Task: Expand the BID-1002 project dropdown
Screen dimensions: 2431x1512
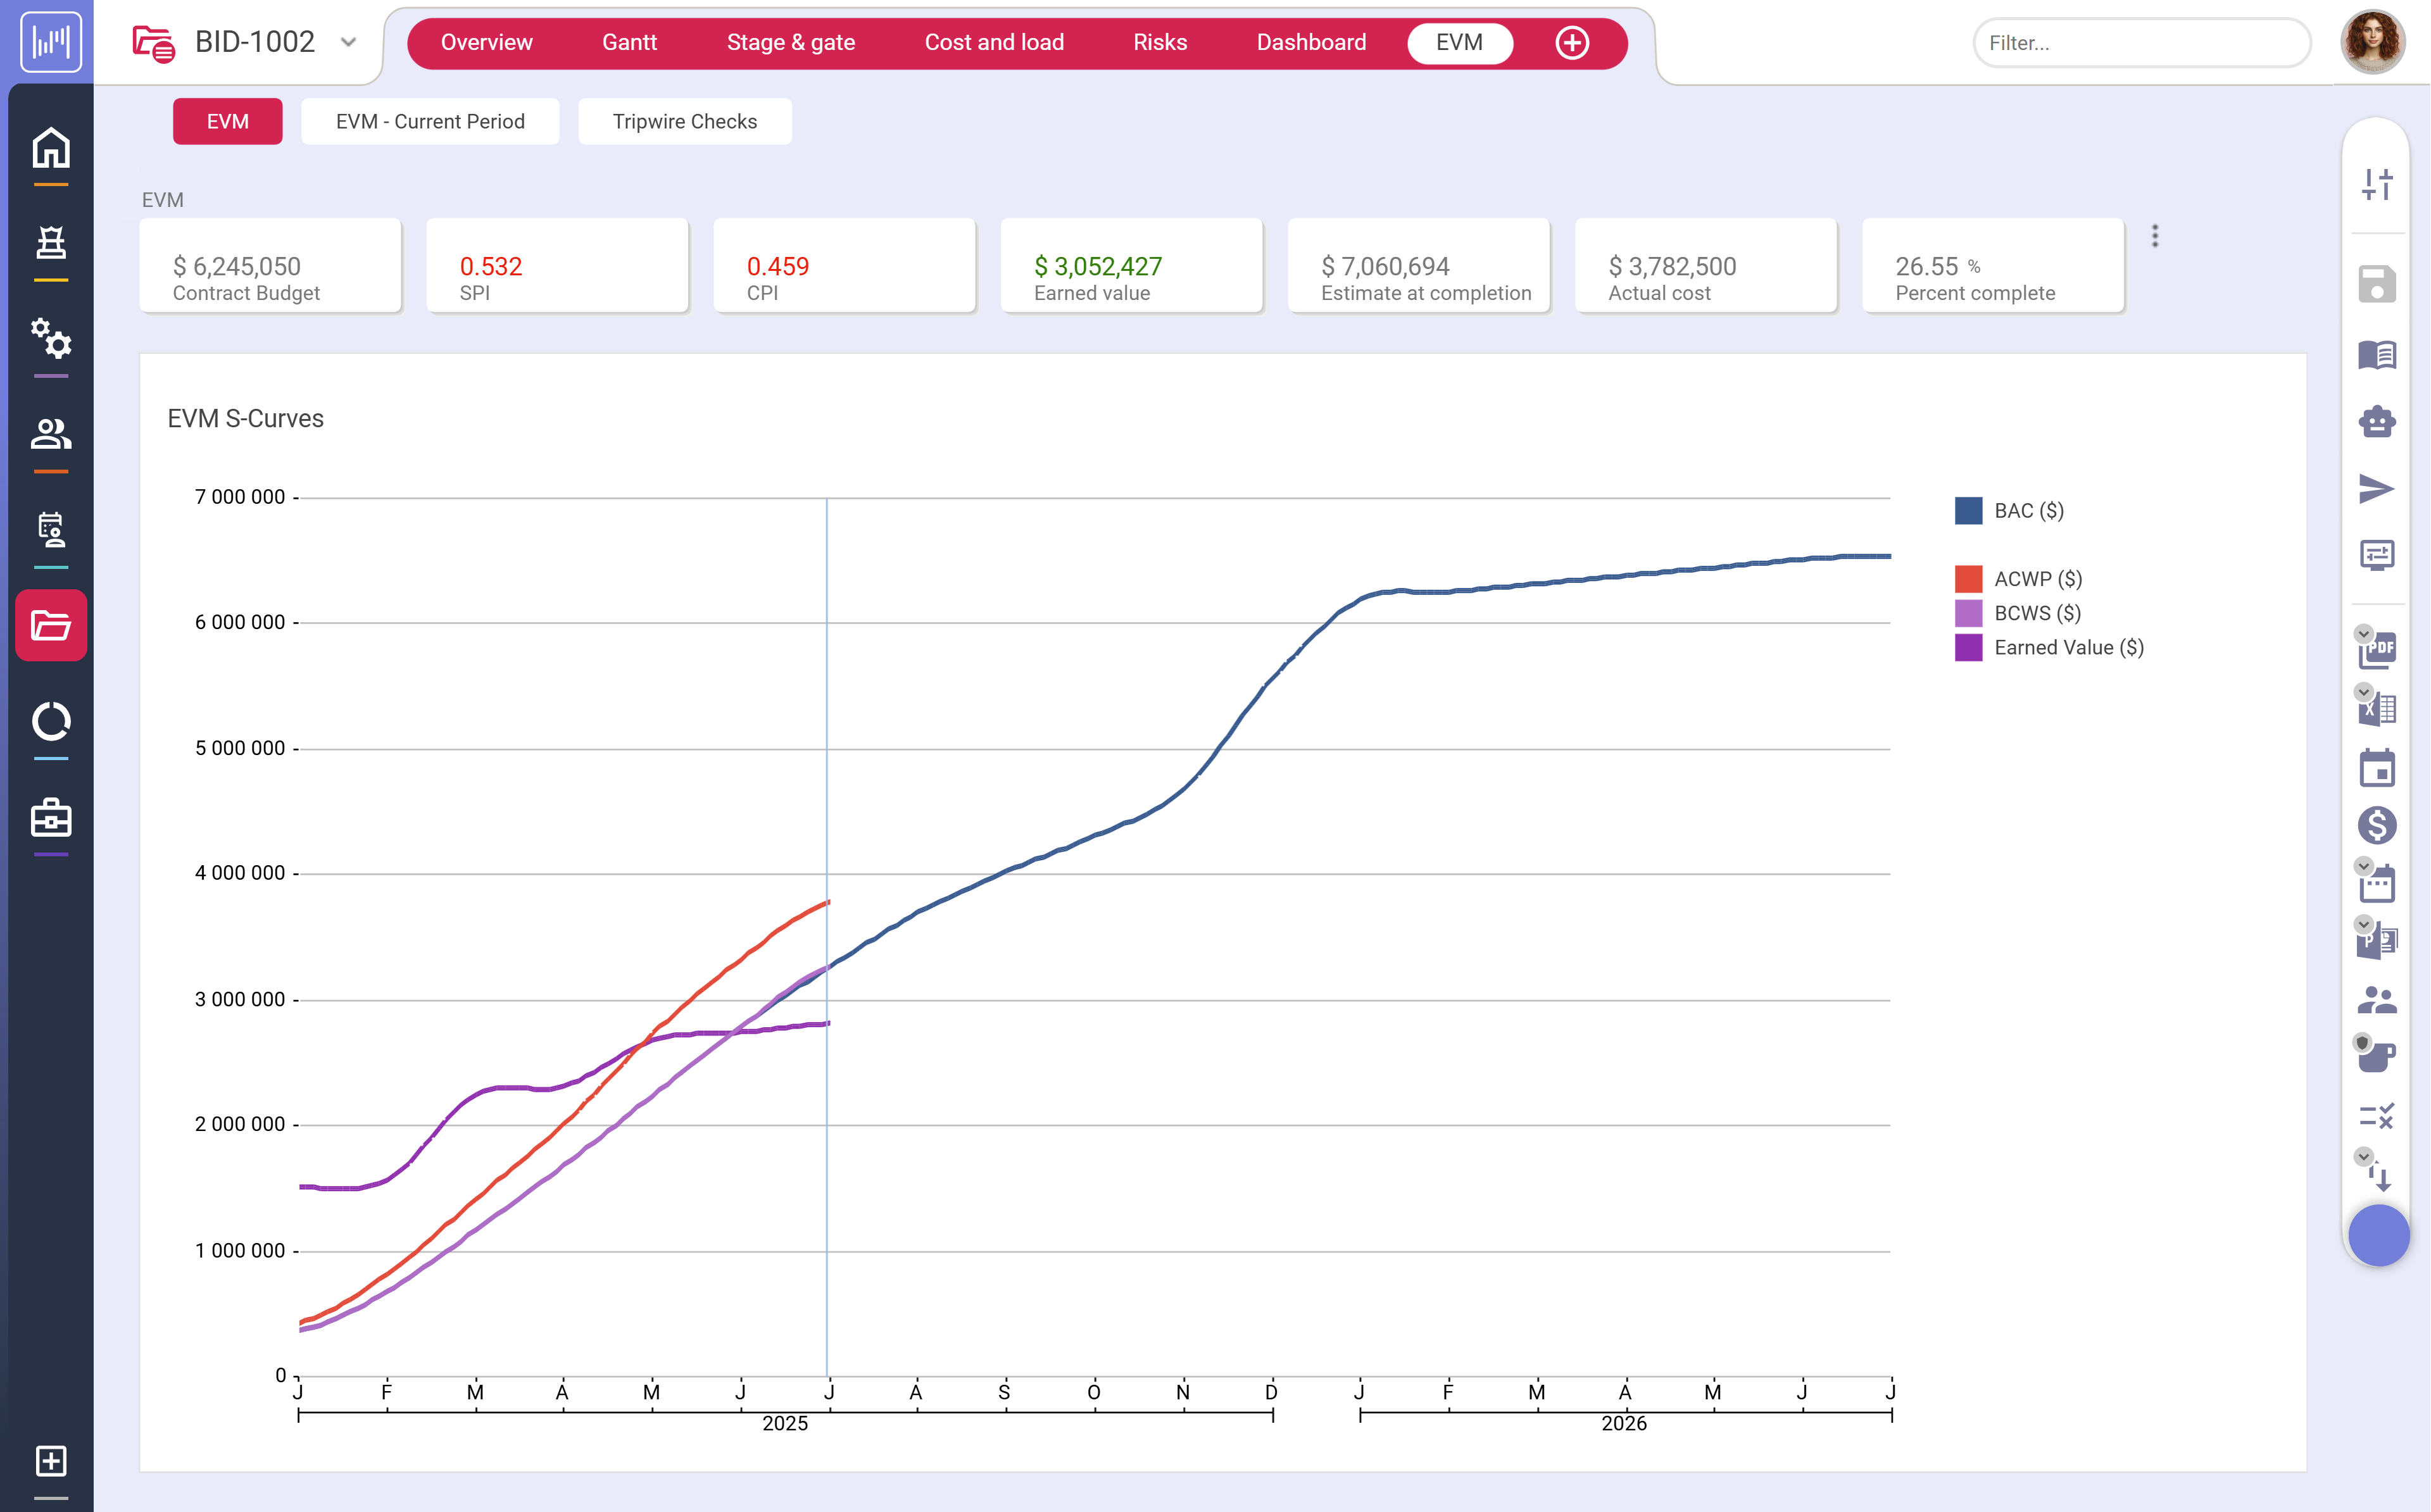Action: click(348, 43)
